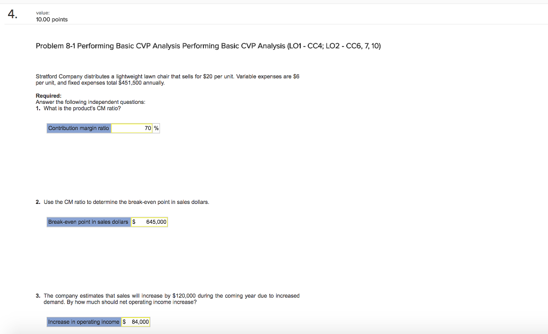Click the Increase in operating income label
Screen dimensions: 548x334
tap(83, 322)
